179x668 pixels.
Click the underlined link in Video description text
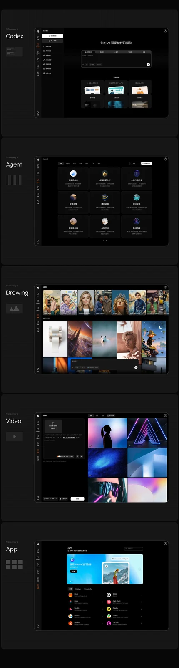pyautogui.click(x=69, y=438)
